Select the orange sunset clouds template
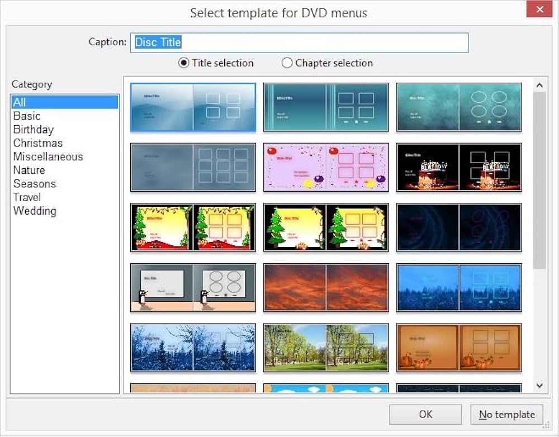This screenshot has width=559, height=437. click(326, 287)
